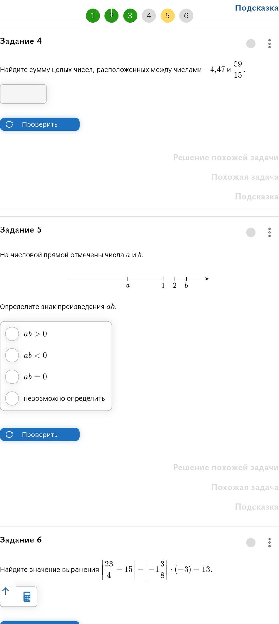279x624 pixels.
Task: Select the ab > 0 radio option
Action: (x=12, y=334)
